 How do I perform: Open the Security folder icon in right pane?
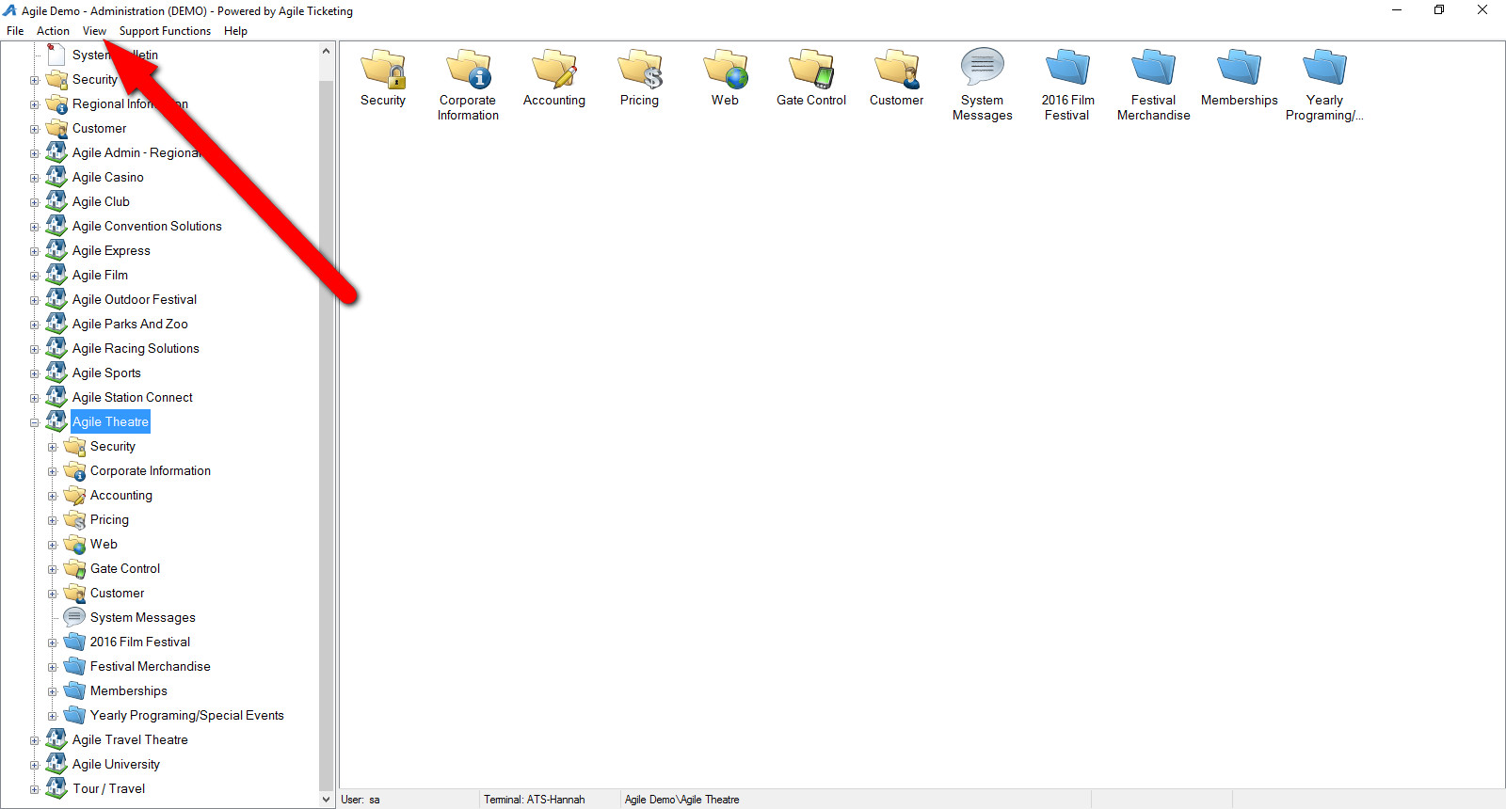coord(383,69)
